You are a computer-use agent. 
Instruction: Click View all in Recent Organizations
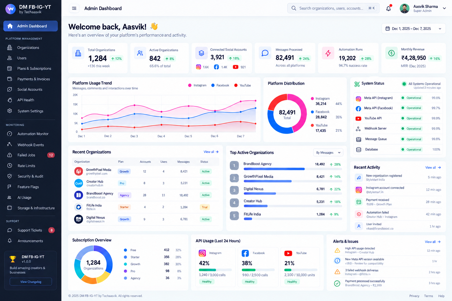[211, 152]
